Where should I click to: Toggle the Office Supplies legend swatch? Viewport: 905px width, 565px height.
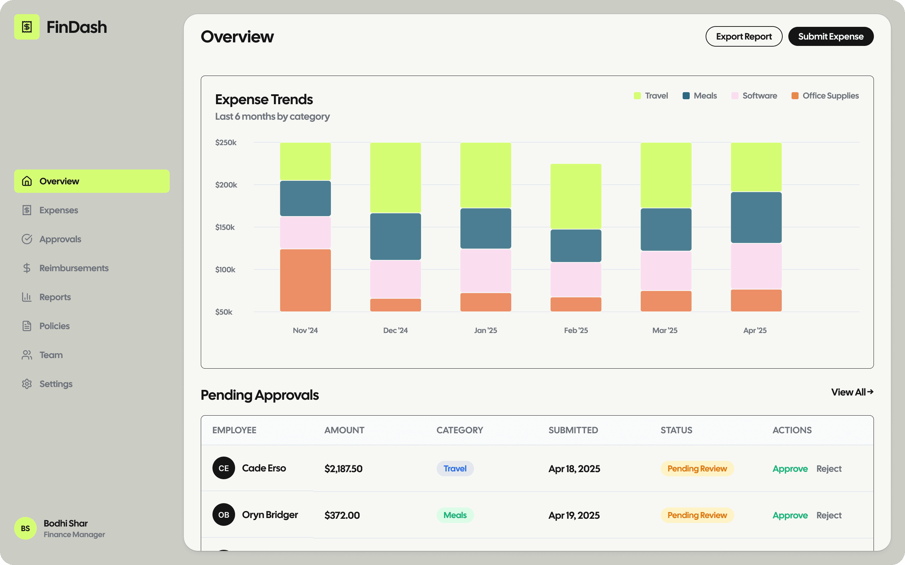point(795,96)
